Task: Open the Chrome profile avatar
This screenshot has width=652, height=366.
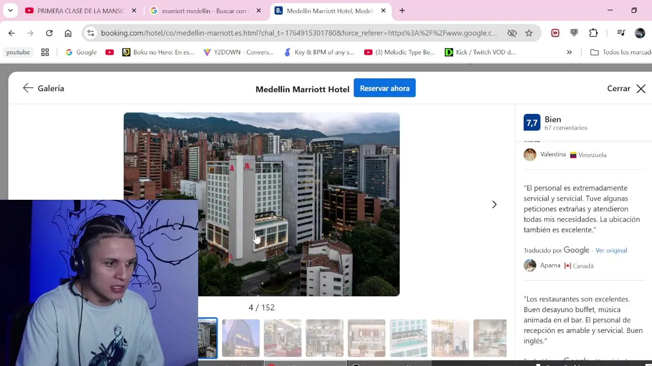Action: point(640,33)
